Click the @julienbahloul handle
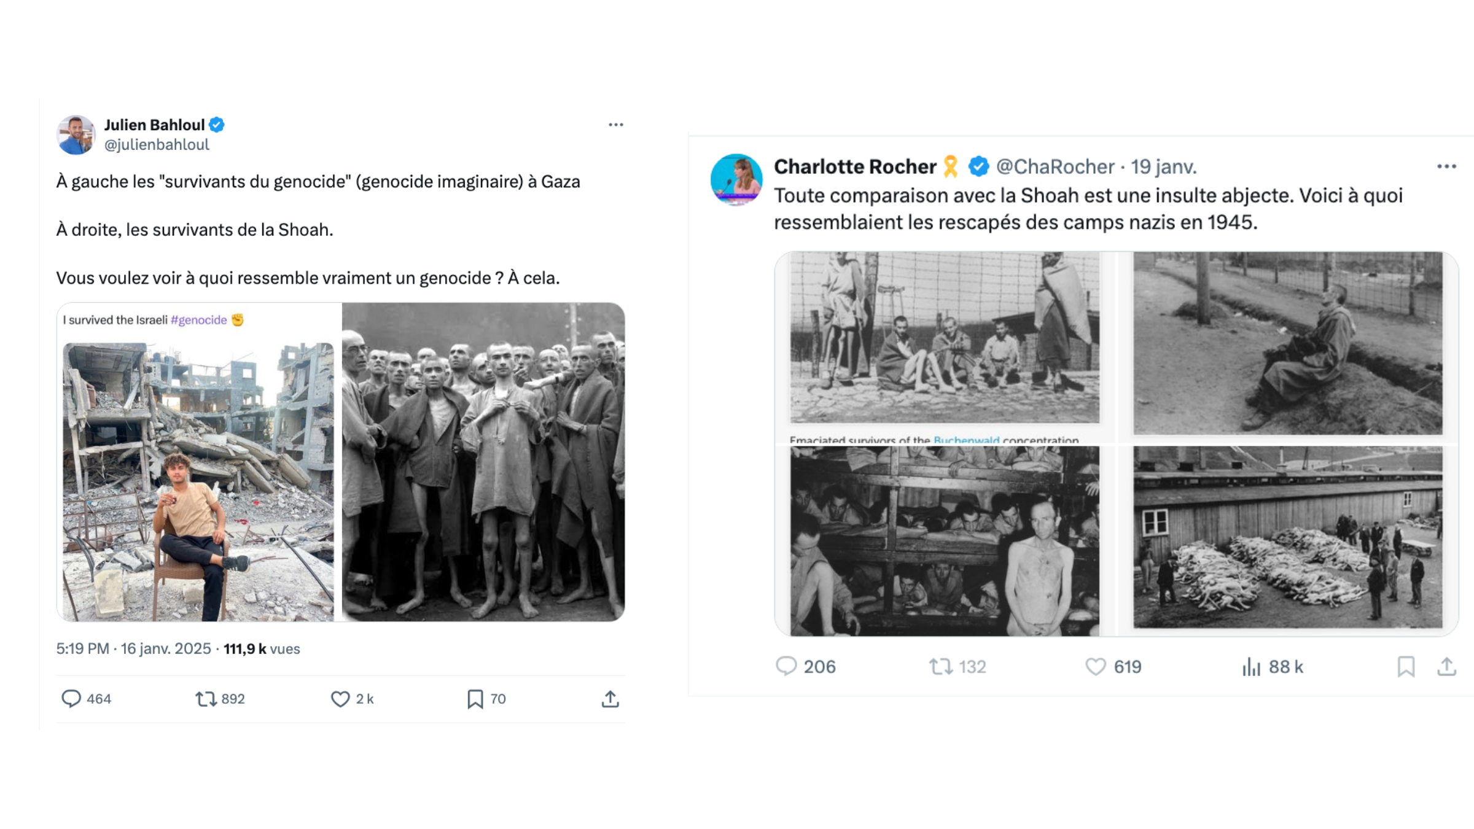This screenshot has width=1474, height=829. click(157, 145)
